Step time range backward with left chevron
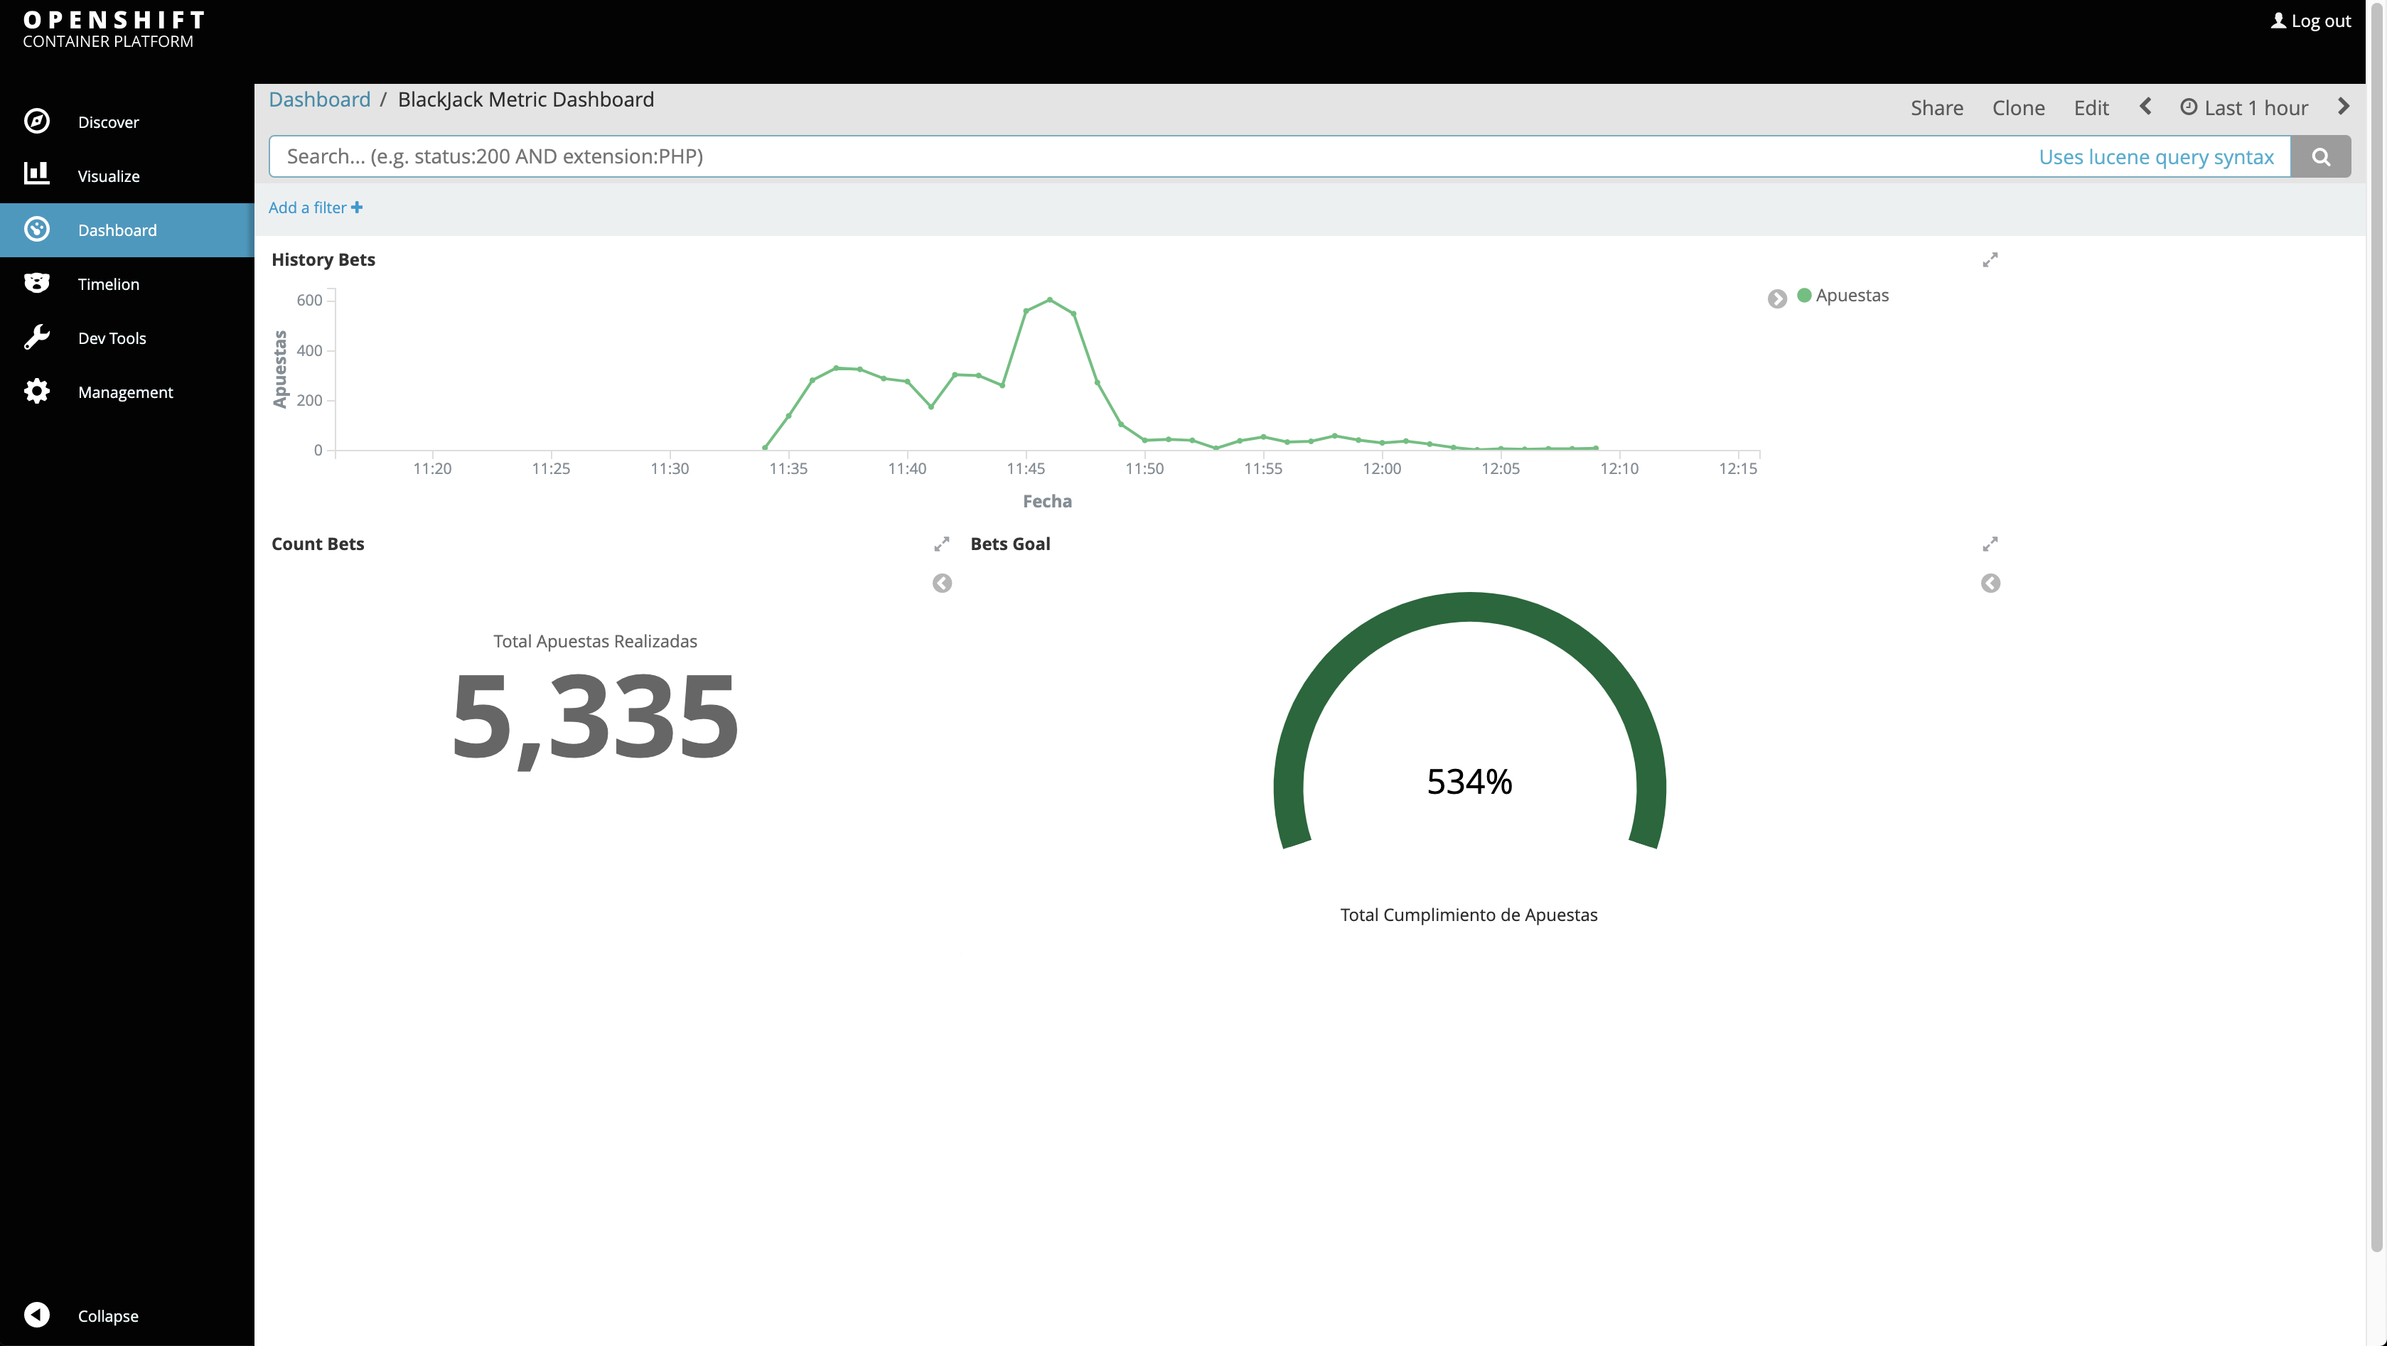The height and width of the screenshot is (1346, 2387). 2145,107
